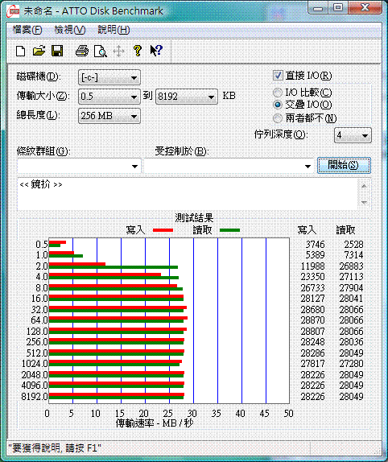This screenshot has width=388, height=462.
Task: Open the transfer size start dropdown 0.5
Action: (x=109, y=97)
